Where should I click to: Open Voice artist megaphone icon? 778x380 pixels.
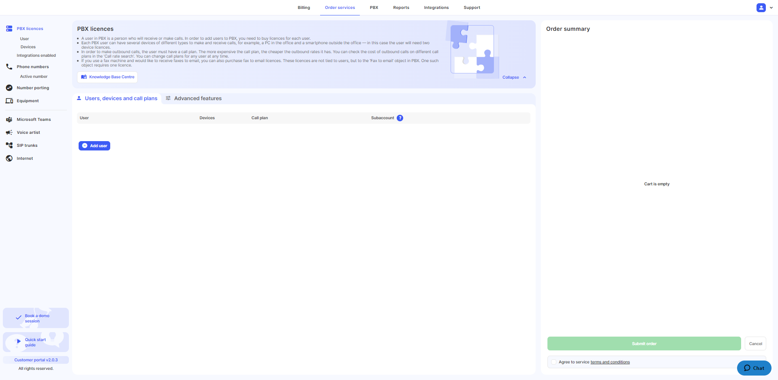pos(9,132)
